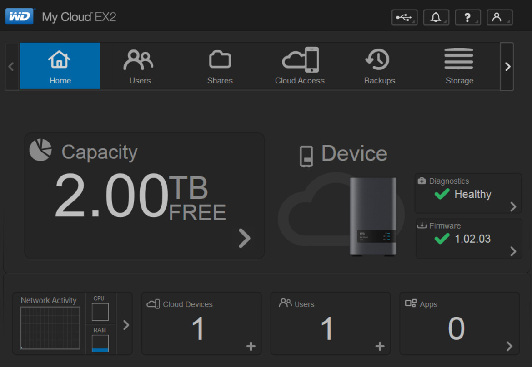Image resolution: width=532 pixels, height=367 pixels.
Task: Add a cloud device with plus
Action: coord(251,346)
